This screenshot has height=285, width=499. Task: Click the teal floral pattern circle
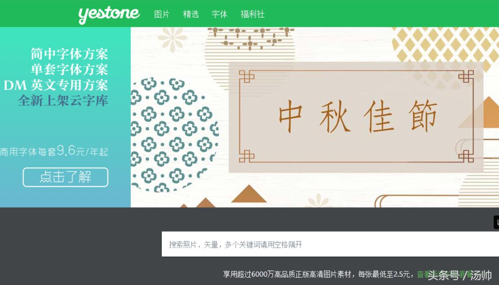tap(175, 134)
